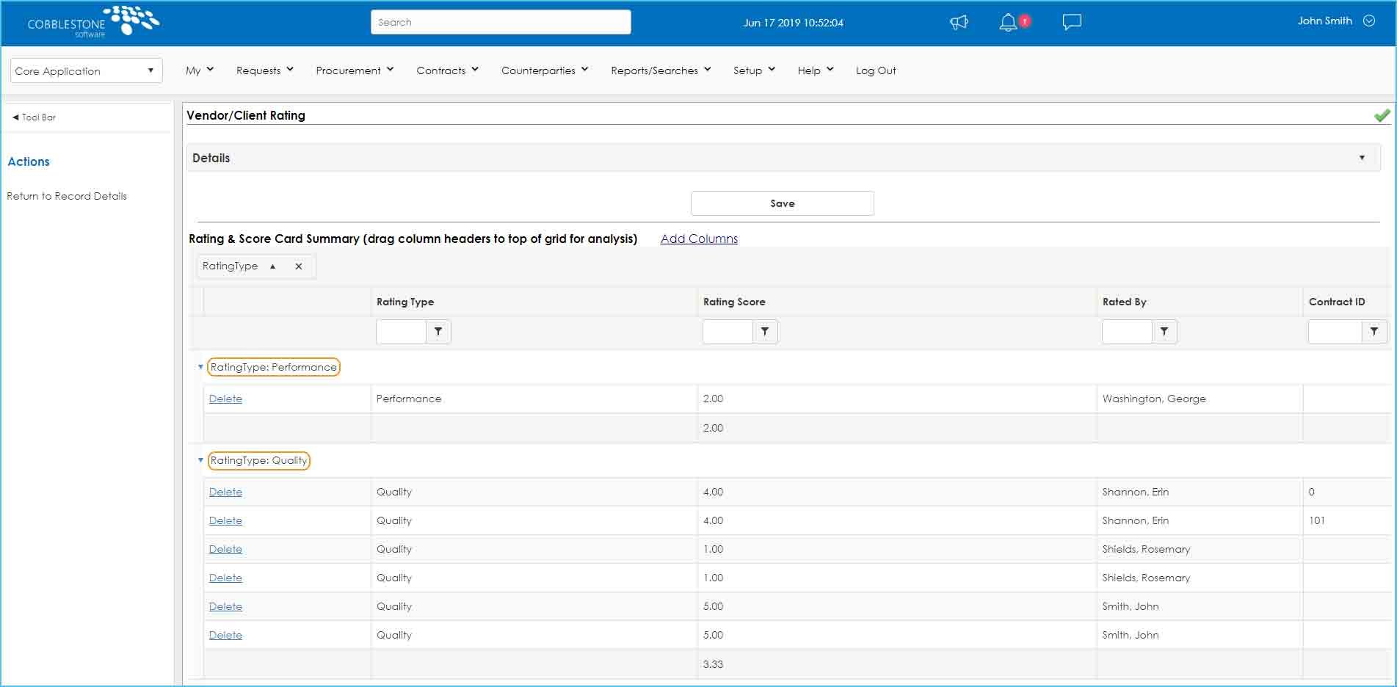1397x687 pixels.
Task: Open the John Smith account dropdown
Action: click(x=1369, y=21)
